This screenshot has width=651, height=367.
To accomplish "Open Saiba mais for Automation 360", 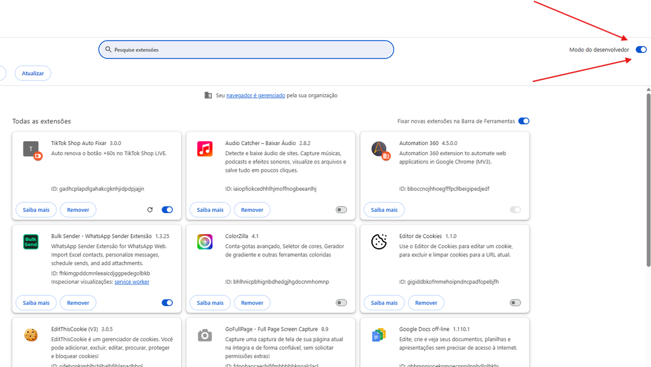I will 384,210.
